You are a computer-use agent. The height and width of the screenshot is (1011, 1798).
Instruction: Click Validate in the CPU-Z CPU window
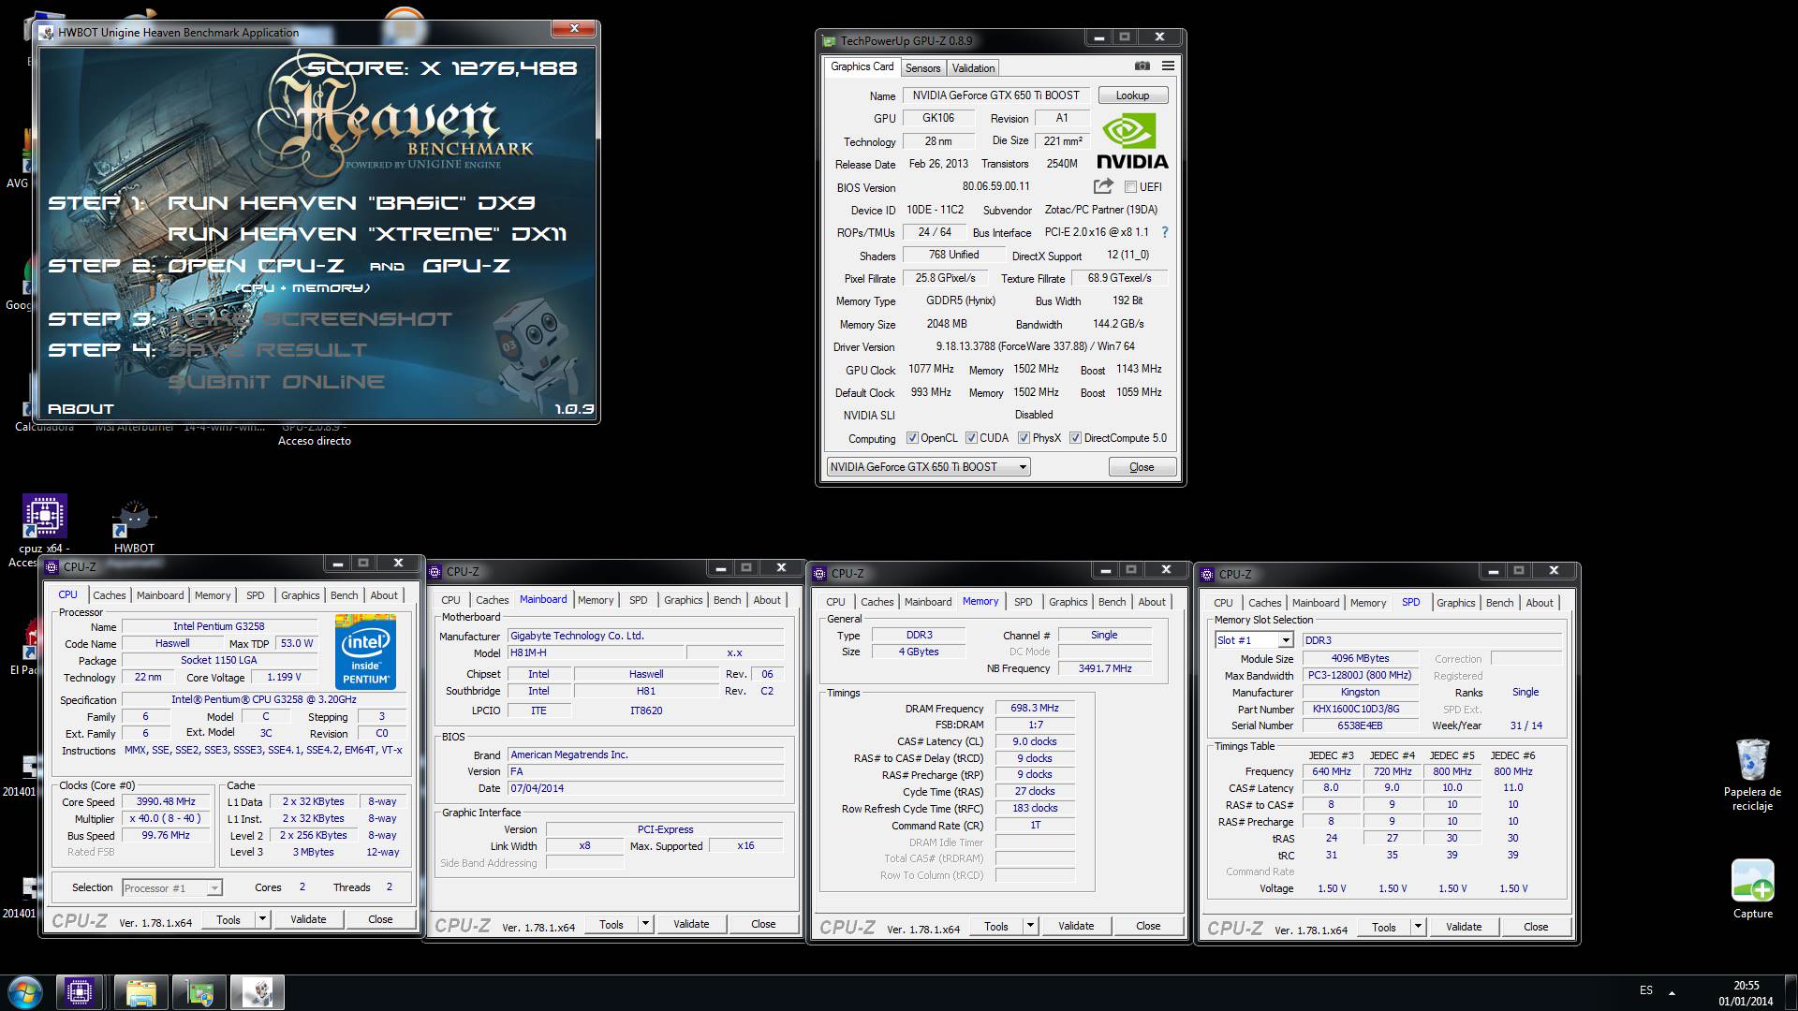point(308,919)
